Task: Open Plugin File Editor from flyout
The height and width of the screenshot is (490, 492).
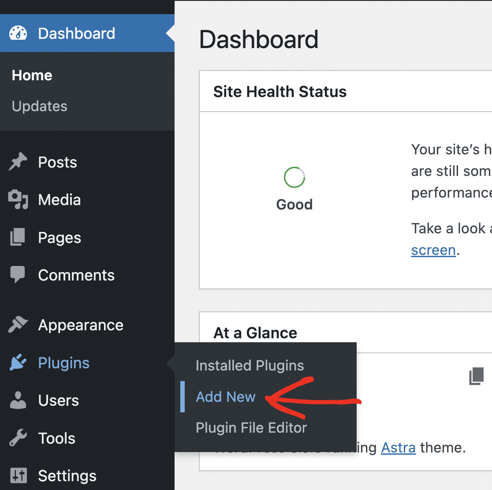Action: (251, 428)
